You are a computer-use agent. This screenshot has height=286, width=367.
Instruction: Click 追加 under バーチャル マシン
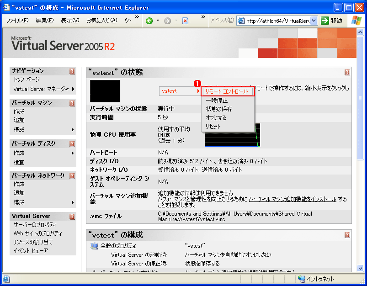coord(19,120)
